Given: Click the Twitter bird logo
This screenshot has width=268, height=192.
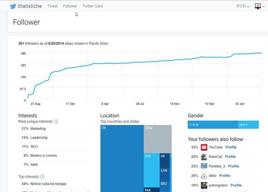Looking at the screenshot, I should tap(13, 6).
